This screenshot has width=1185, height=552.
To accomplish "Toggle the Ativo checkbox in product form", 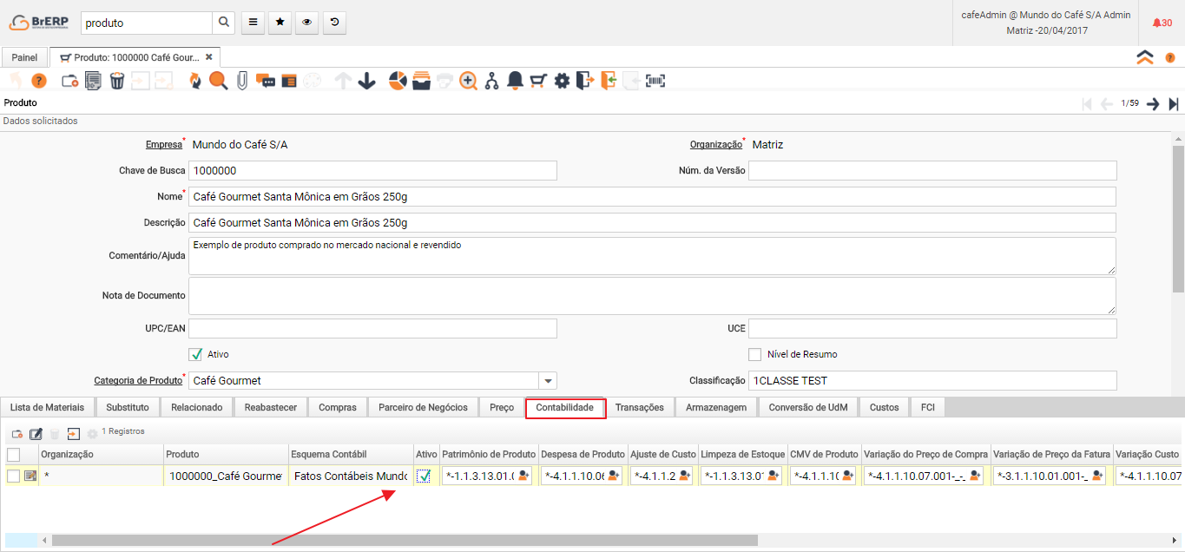I will tap(195, 354).
